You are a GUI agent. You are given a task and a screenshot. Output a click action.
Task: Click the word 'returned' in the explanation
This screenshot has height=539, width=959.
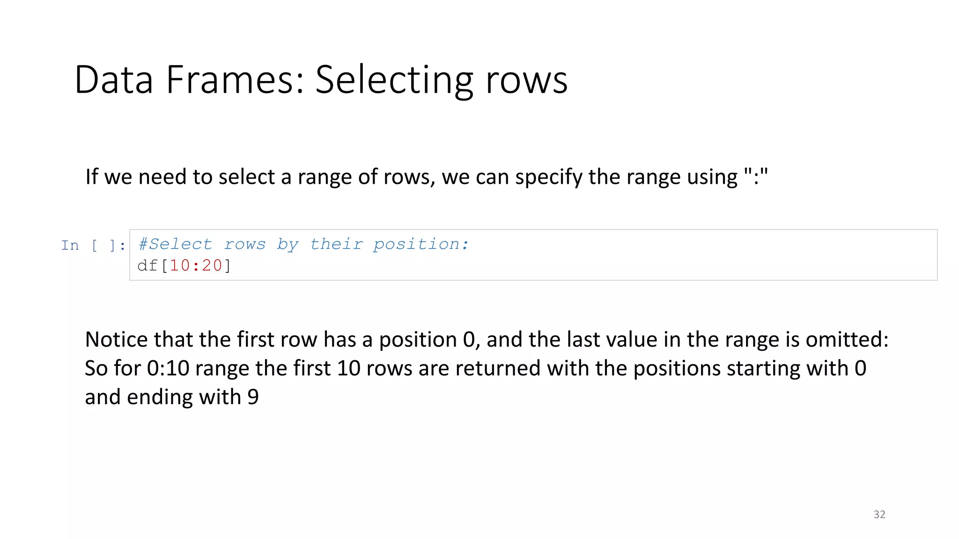click(498, 369)
